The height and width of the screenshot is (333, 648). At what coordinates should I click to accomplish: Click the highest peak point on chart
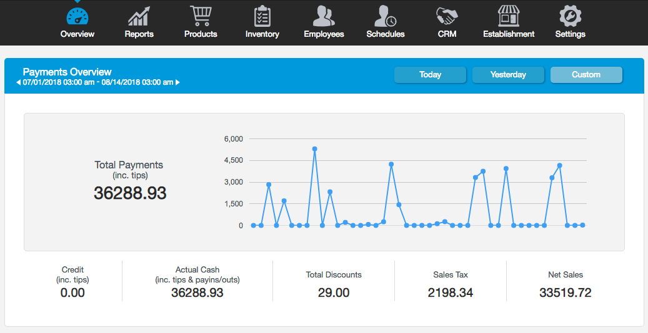point(314,149)
